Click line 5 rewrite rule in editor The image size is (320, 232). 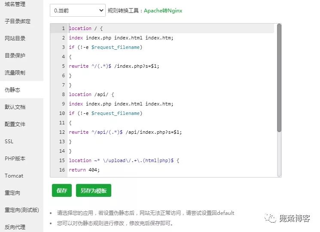pyautogui.click(x=114, y=66)
